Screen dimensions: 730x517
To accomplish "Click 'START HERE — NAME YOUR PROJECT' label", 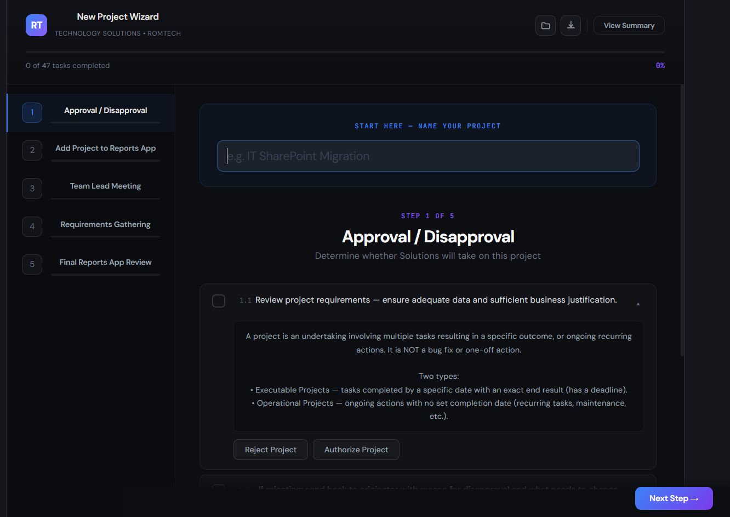I will [427, 126].
